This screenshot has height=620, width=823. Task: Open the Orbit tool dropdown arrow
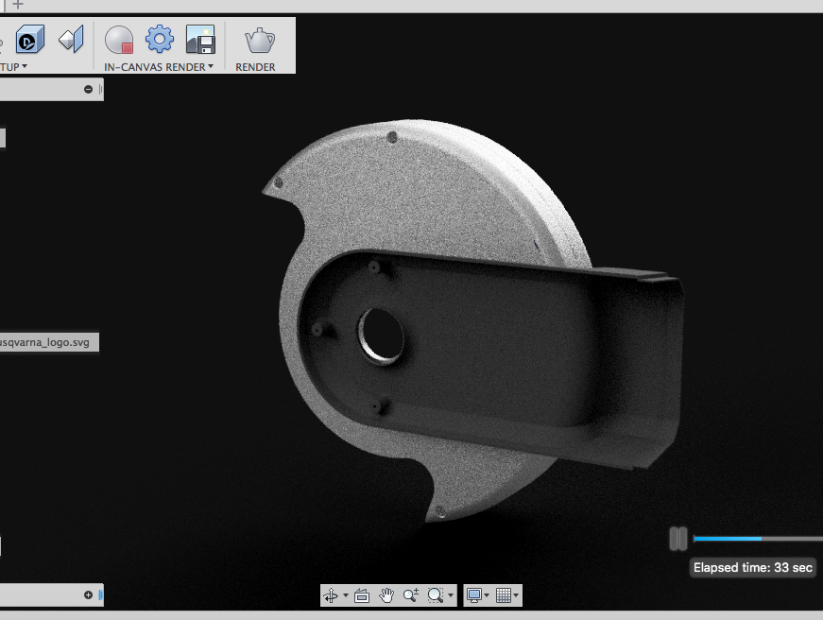(346, 595)
